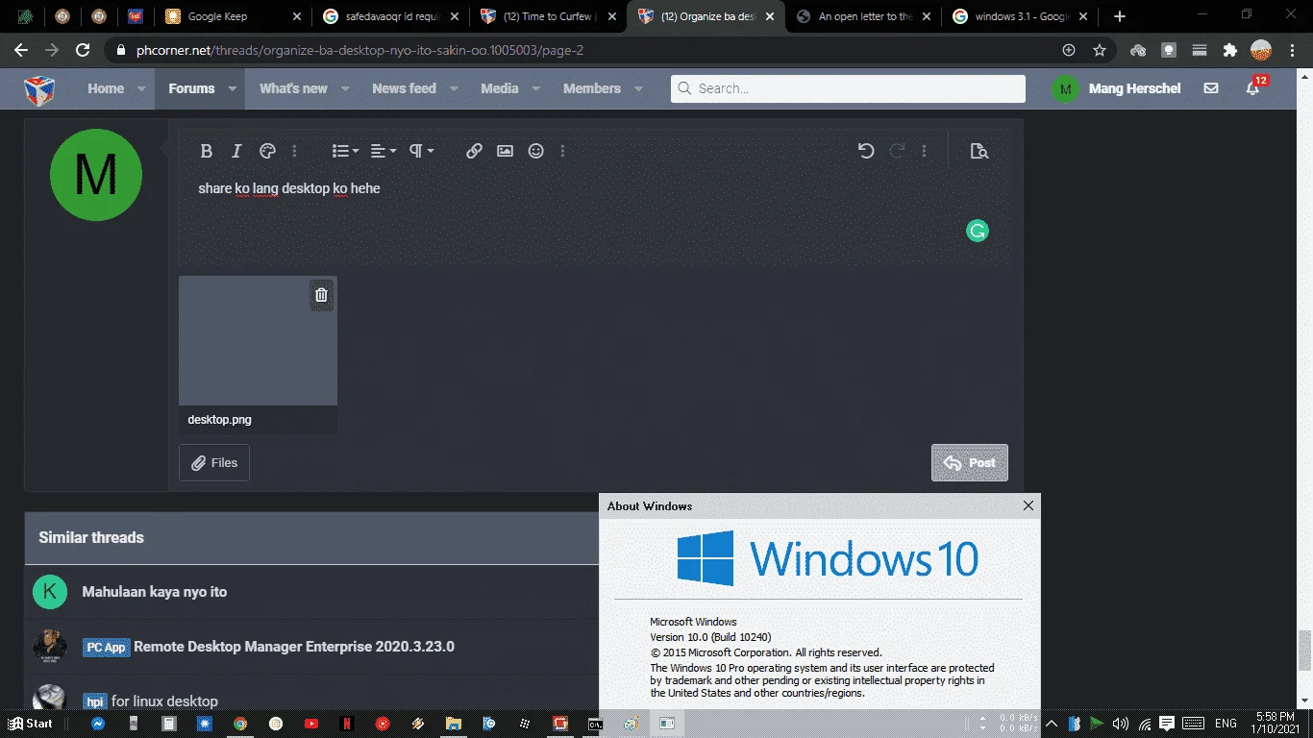Viewport: 1313px width, 738px height.
Task: Open a new browser tab
Action: coord(1119,16)
